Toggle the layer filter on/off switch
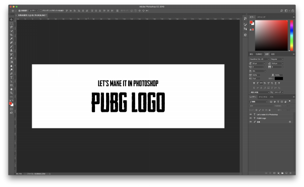Image resolution: width=304 pixels, height=187 pixels. (x=289, y=101)
